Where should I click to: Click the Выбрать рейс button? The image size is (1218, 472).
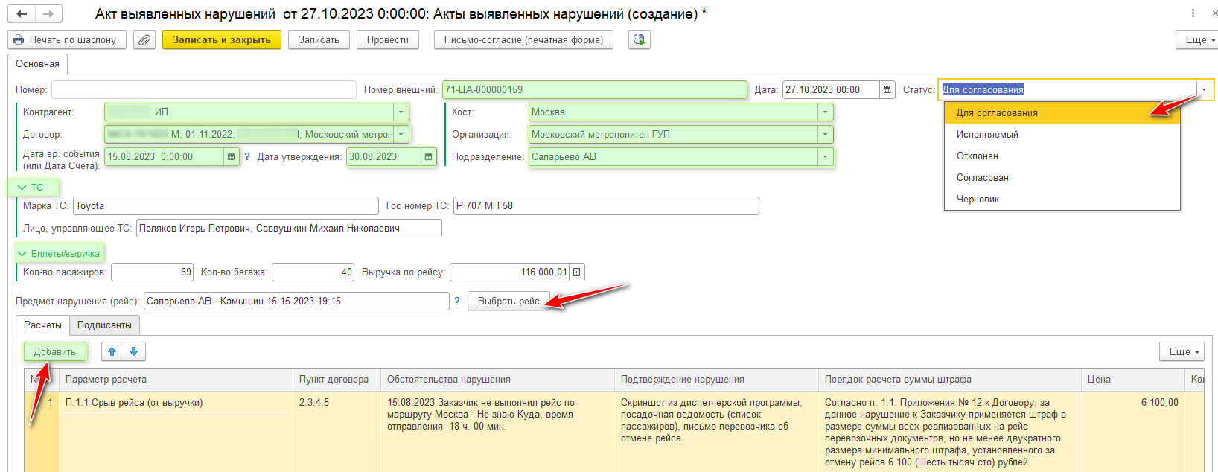click(508, 302)
